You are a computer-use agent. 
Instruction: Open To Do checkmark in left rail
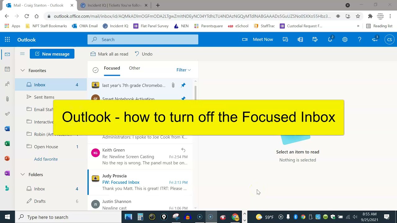pyautogui.click(x=7, y=114)
